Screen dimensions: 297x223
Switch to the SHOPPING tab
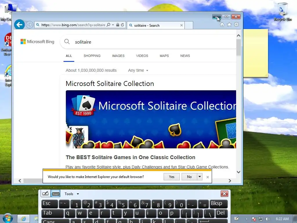pos(92,56)
